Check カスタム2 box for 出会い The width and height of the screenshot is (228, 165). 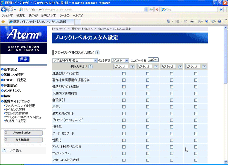148,107
